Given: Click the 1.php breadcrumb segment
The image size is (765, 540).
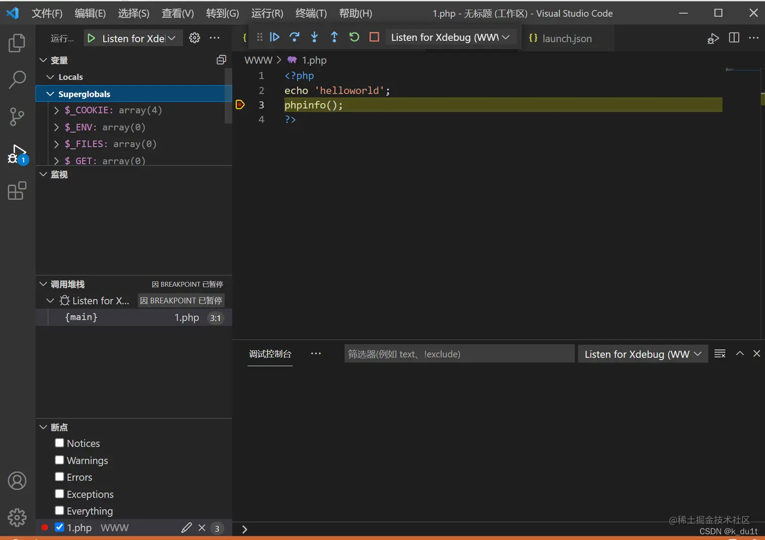Looking at the screenshot, I should [x=314, y=60].
